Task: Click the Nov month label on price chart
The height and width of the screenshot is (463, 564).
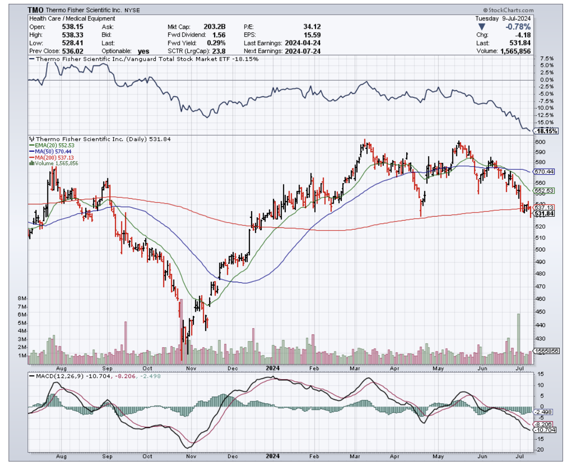Action: coord(191,368)
